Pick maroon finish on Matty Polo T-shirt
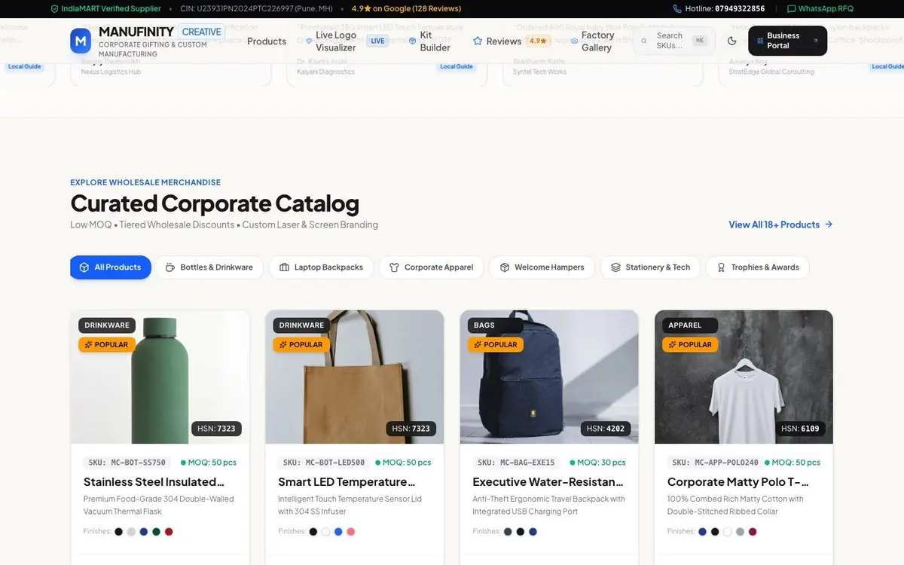The image size is (904, 565). (753, 532)
